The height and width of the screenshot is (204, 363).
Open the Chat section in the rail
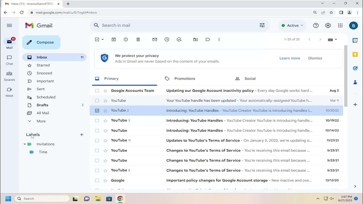pos(9,60)
